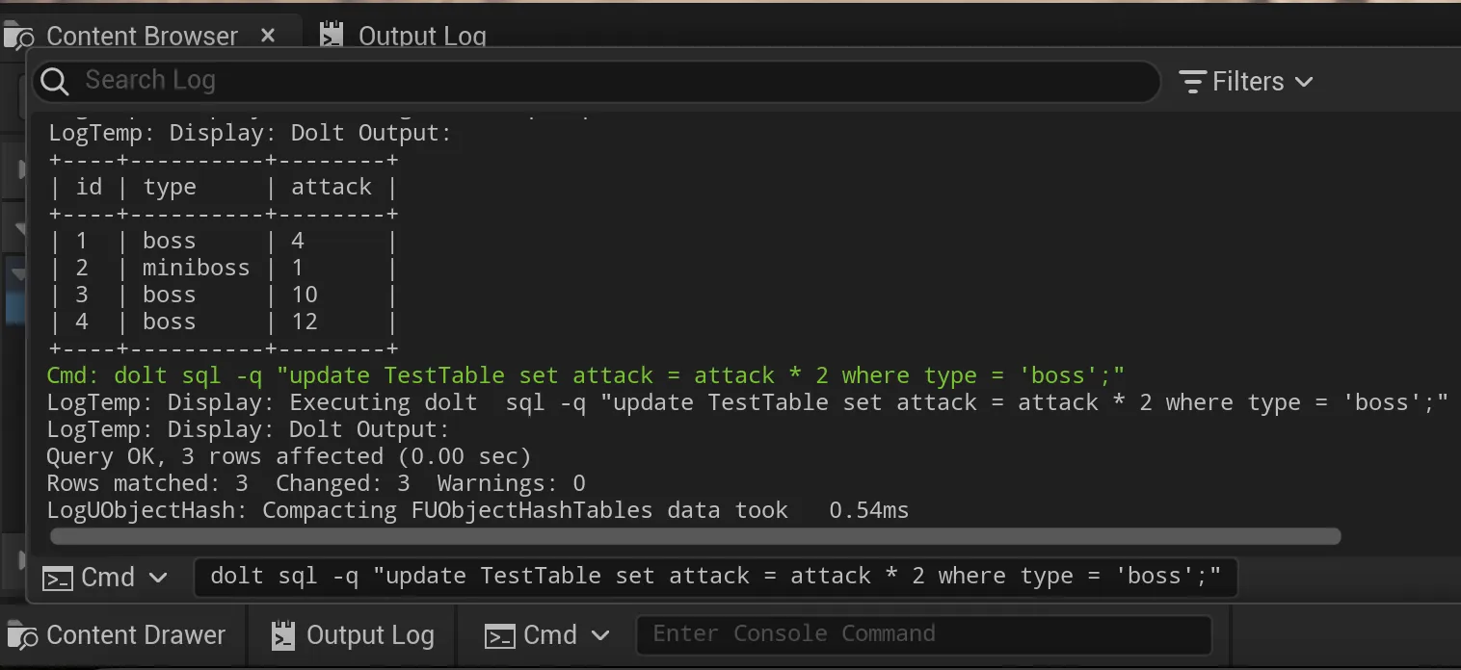Screen dimensions: 1461x670
Task: Click the Content Browser tab icon
Action: coord(19,37)
